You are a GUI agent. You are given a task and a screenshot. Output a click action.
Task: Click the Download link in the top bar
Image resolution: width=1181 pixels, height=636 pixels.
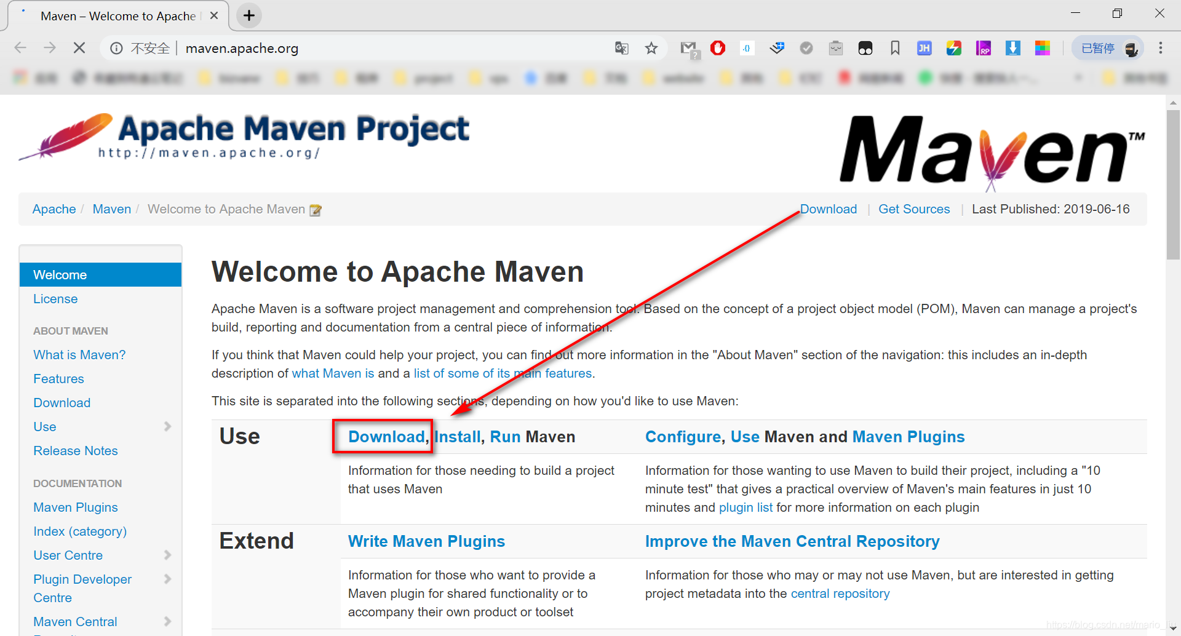point(829,209)
